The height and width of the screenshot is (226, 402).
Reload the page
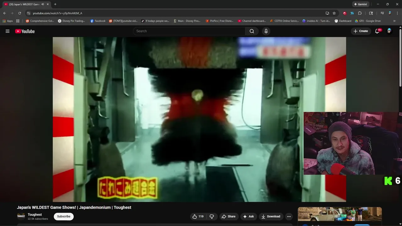(x=19, y=13)
